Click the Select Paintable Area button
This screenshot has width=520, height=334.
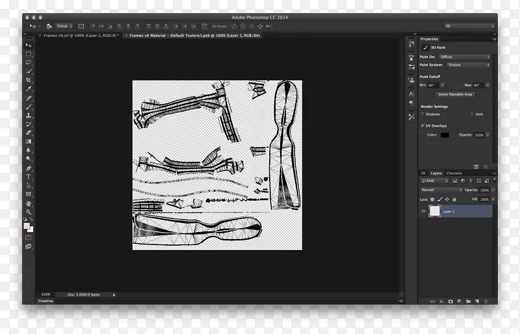pyautogui.click(x=455, y=94)
